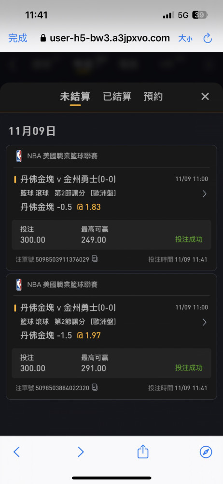This screenshot has height=484, width=223.
Task: Expand the -1.5 handicap bet details
Action: click(204, 322)
